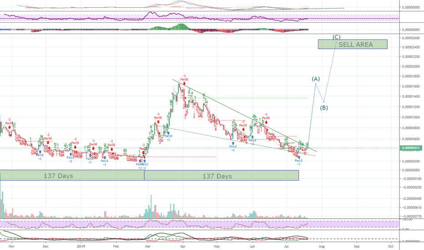This screenshot has width=424, height=250.
Task: Click Jul on the time axis
Action: pyautogui.click(x=286, y=246)
